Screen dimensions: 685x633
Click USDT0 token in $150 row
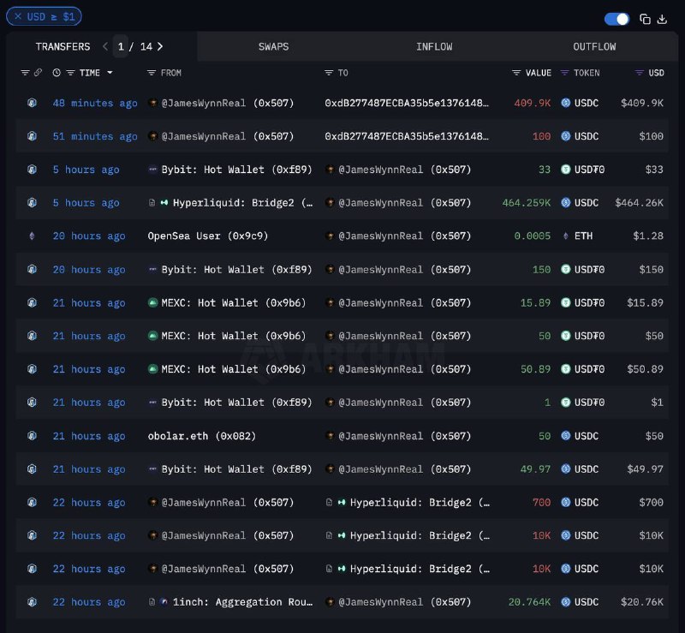tap(589, 269)
